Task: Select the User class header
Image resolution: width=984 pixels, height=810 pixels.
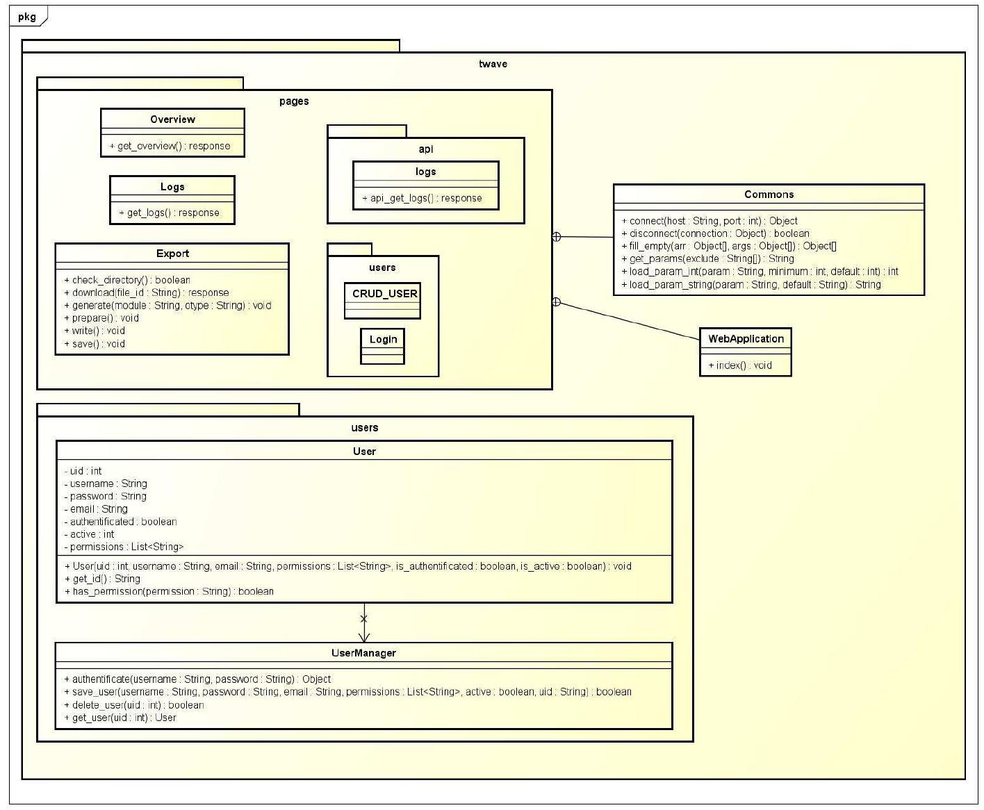Action: pos(363,452)
